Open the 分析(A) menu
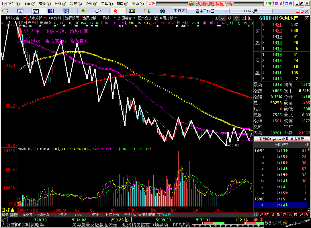The image size is (311, 228). click(x=60, y=3)
